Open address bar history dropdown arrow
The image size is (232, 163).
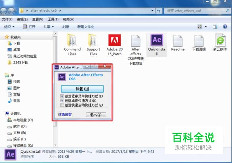click(x=152, y=11)
